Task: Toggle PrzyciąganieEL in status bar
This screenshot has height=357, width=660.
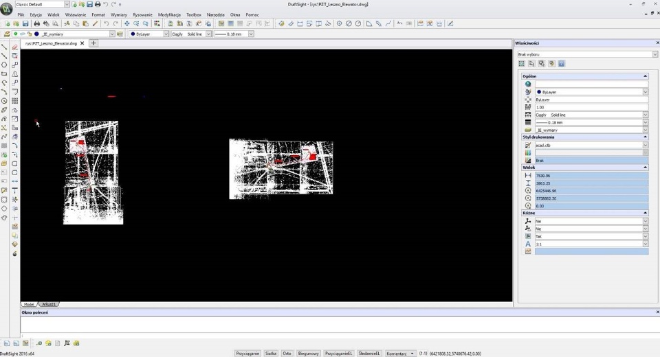Action: pos(338,354)
